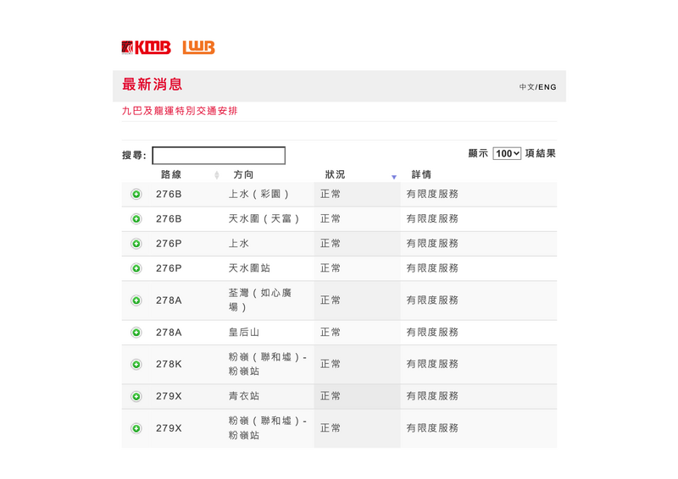The image size is (678, 479).
Task: Click the 詳情 column header
Action: click(x=422, y=175)
